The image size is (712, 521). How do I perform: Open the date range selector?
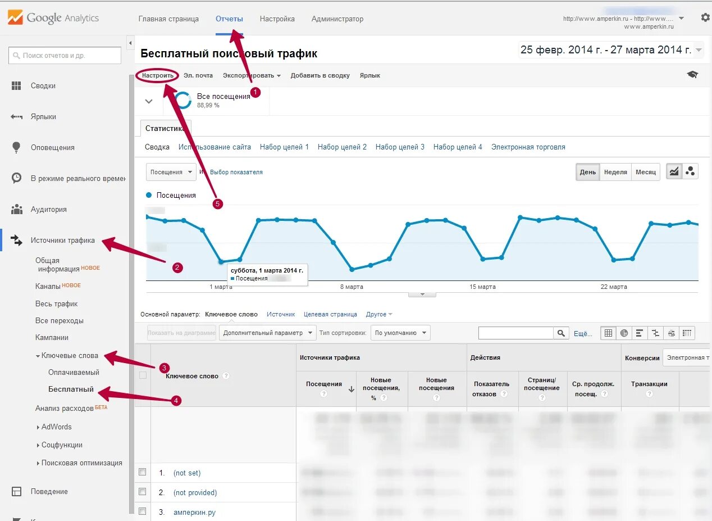click(x=611, y=50)
